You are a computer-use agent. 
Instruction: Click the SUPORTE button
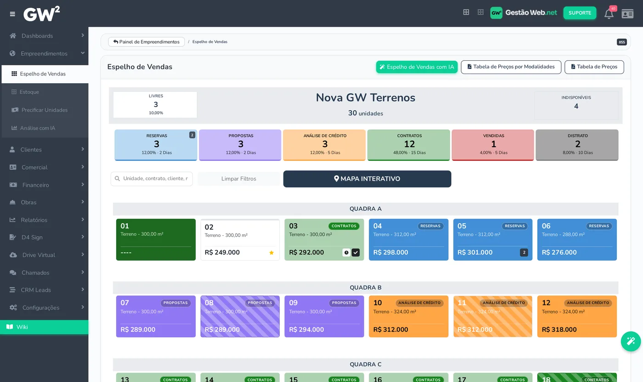click(x=580, y=13)
